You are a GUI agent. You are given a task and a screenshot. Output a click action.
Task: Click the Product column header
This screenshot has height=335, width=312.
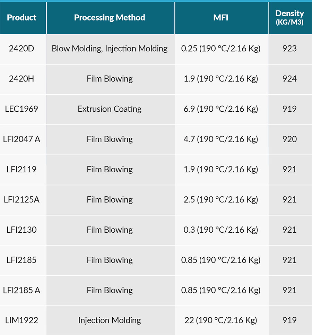21,18
